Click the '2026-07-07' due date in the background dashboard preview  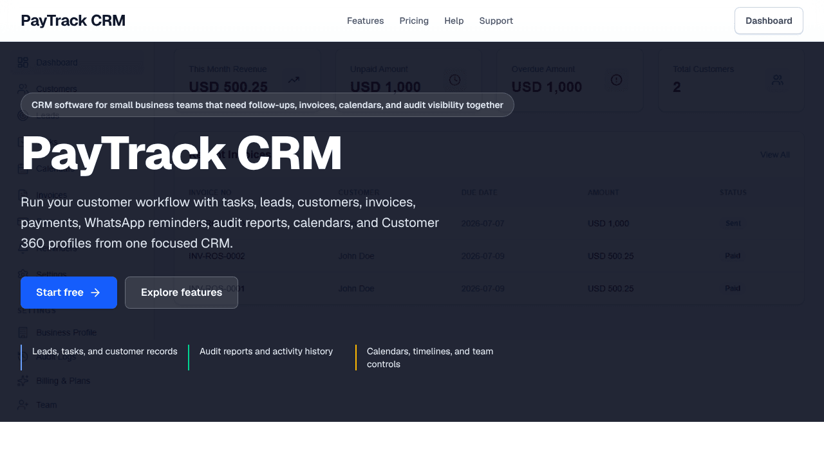pos(483,223)
